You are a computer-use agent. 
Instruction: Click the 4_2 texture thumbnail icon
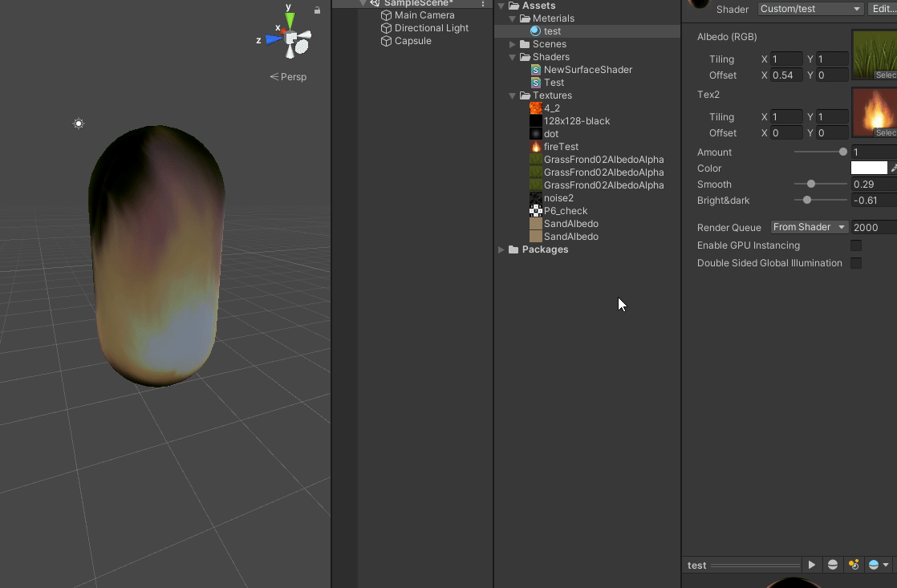tap(535, 108)
